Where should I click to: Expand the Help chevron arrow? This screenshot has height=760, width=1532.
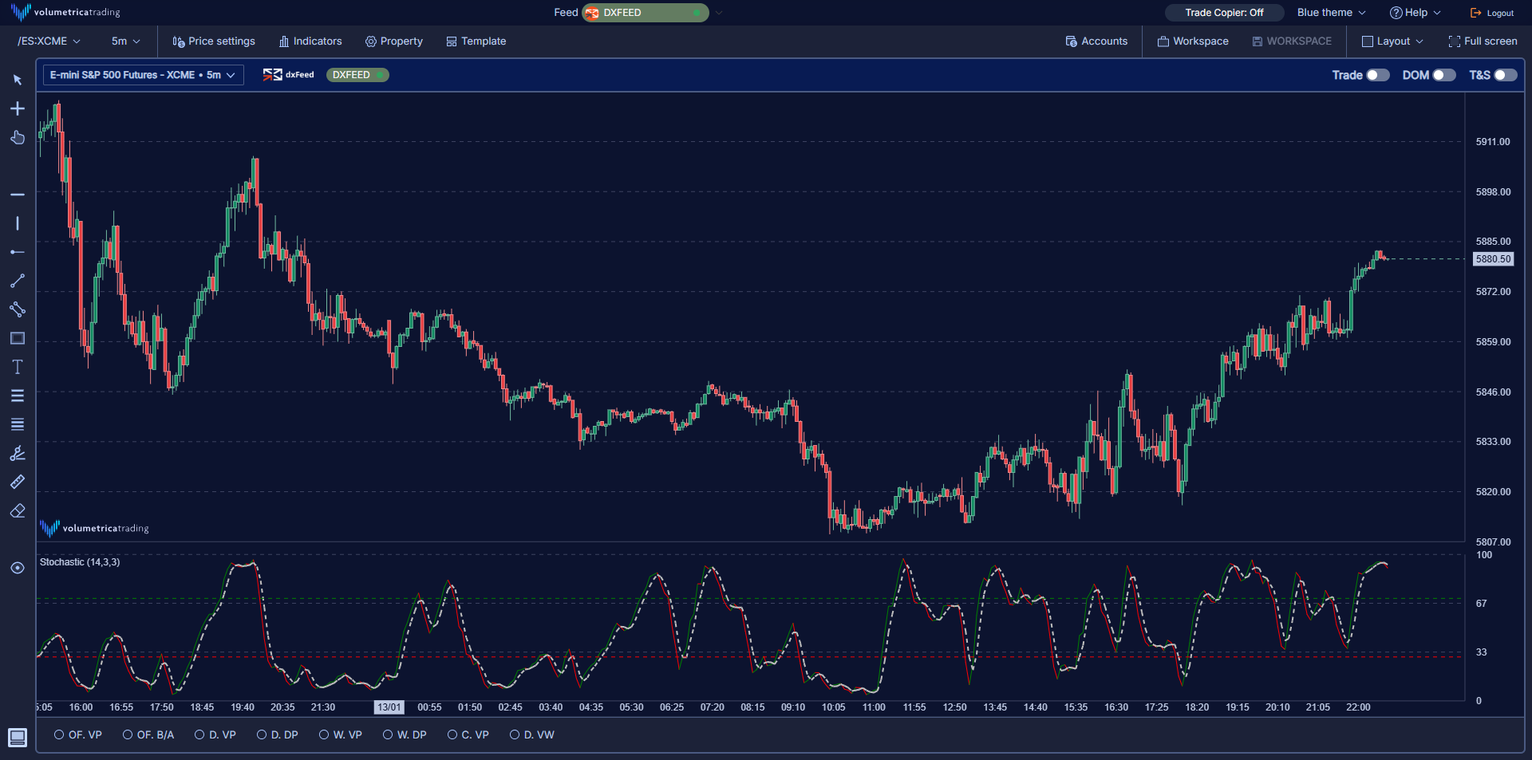pos(1437,13)
